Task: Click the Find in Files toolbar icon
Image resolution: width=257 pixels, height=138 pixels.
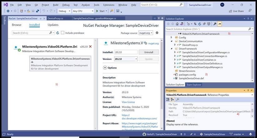Action: (111, 11)
